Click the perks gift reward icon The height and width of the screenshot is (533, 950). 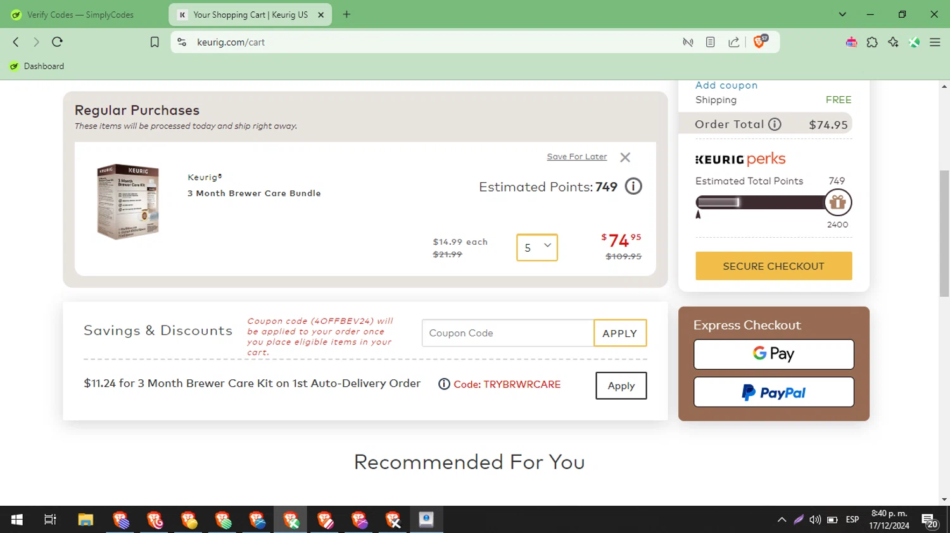click(x=838, y=202)
